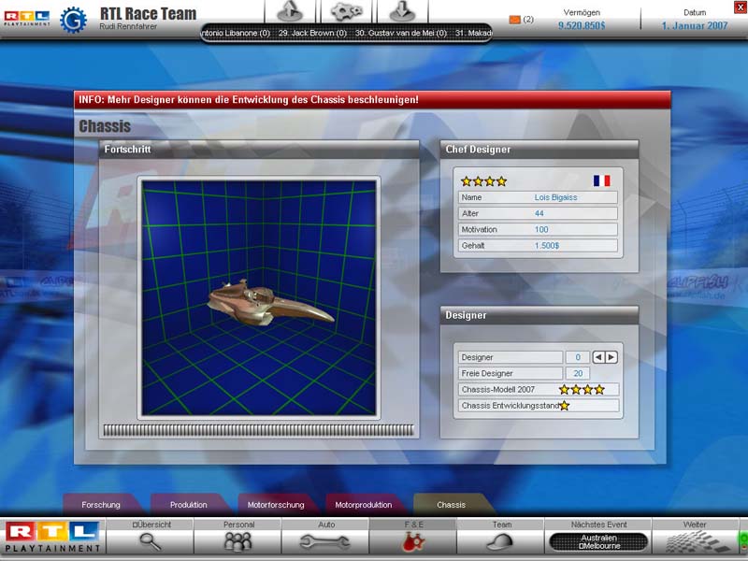Click the chief designer star rating
748x561 pixels.
483,181
